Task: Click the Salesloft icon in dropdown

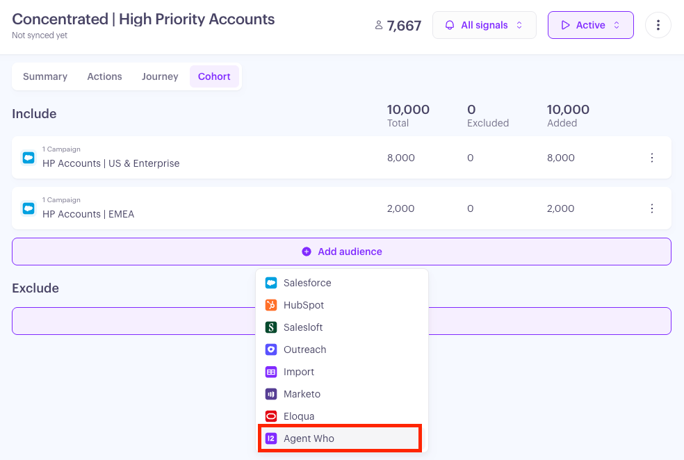Action: 271,327
